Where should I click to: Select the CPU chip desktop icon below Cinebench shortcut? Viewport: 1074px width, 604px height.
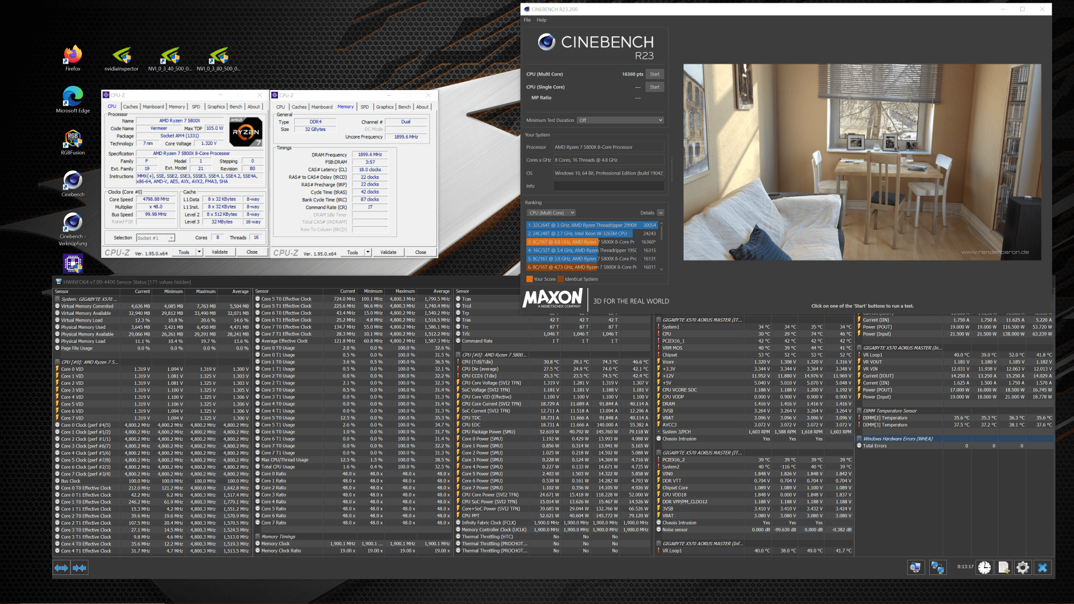pyautogui.click(x=73, y=263)
